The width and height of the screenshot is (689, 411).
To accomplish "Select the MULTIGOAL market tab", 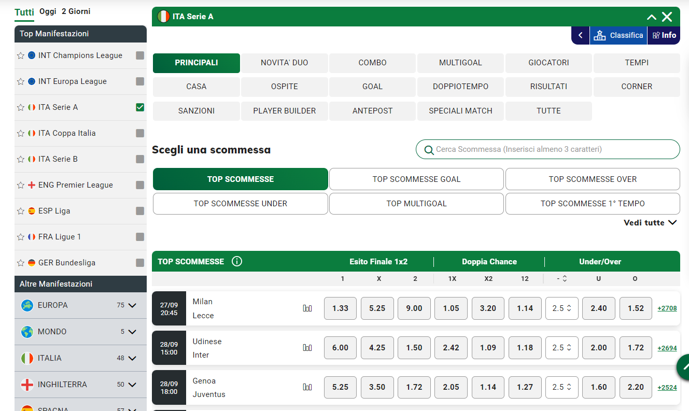I will click(460, 63).
